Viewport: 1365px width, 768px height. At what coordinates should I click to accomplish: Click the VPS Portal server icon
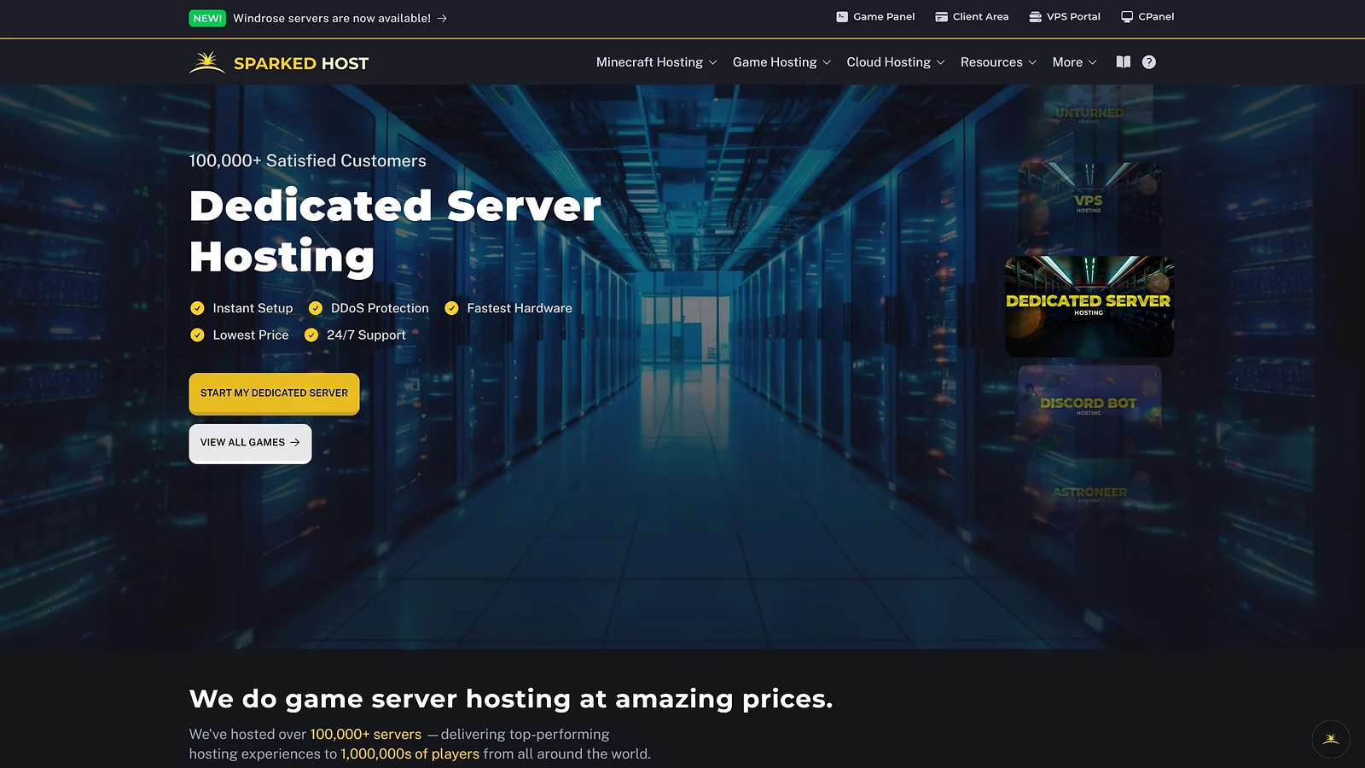point(1035,16)
